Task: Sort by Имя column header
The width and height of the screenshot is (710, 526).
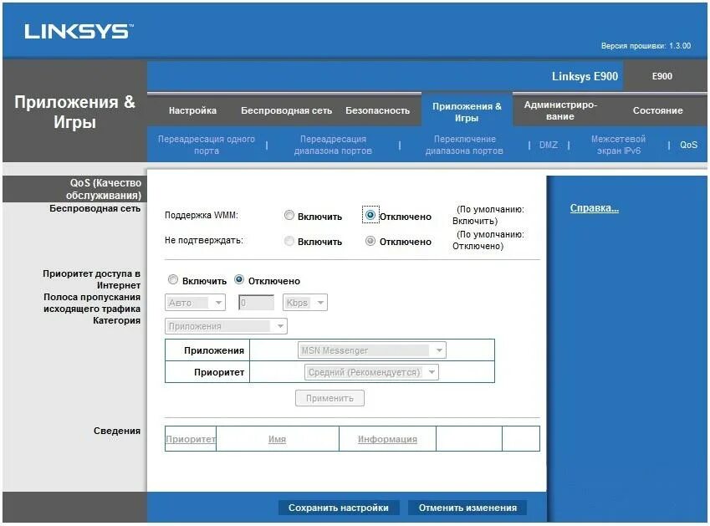Action: tap(277, 439)
